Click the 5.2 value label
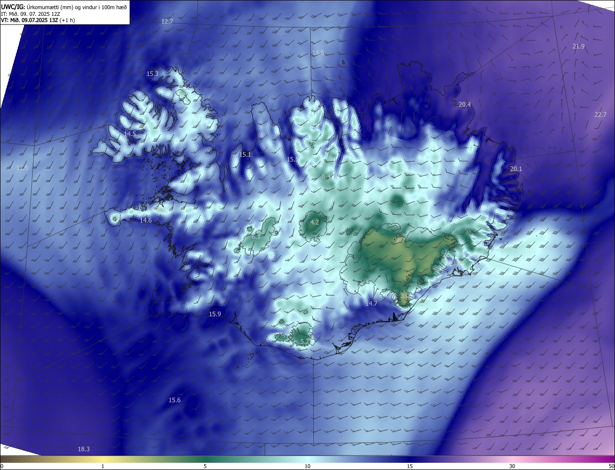 point(305,342)
